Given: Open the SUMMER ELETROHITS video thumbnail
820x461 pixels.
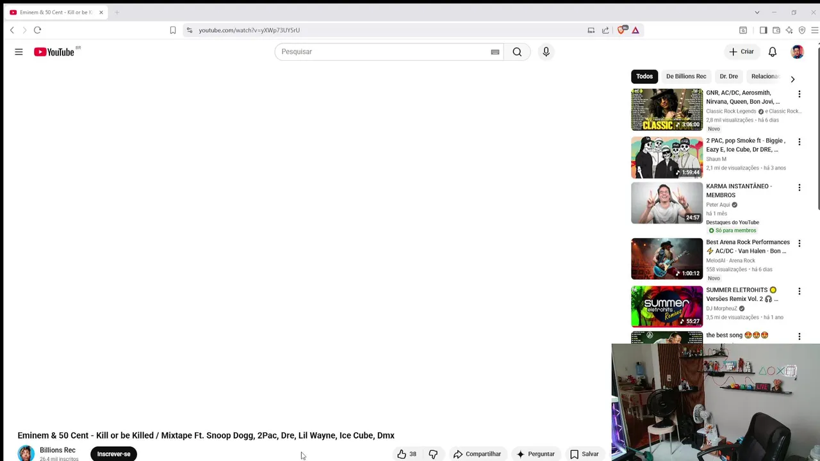Looking at the screenshot, I should click(x=667, y=307).
